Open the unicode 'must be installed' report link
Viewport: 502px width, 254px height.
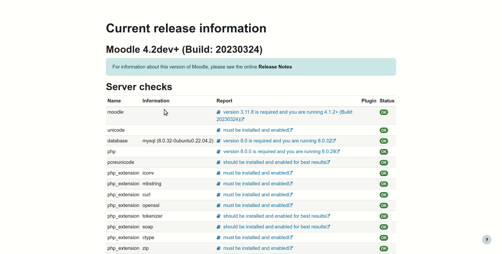258,130
